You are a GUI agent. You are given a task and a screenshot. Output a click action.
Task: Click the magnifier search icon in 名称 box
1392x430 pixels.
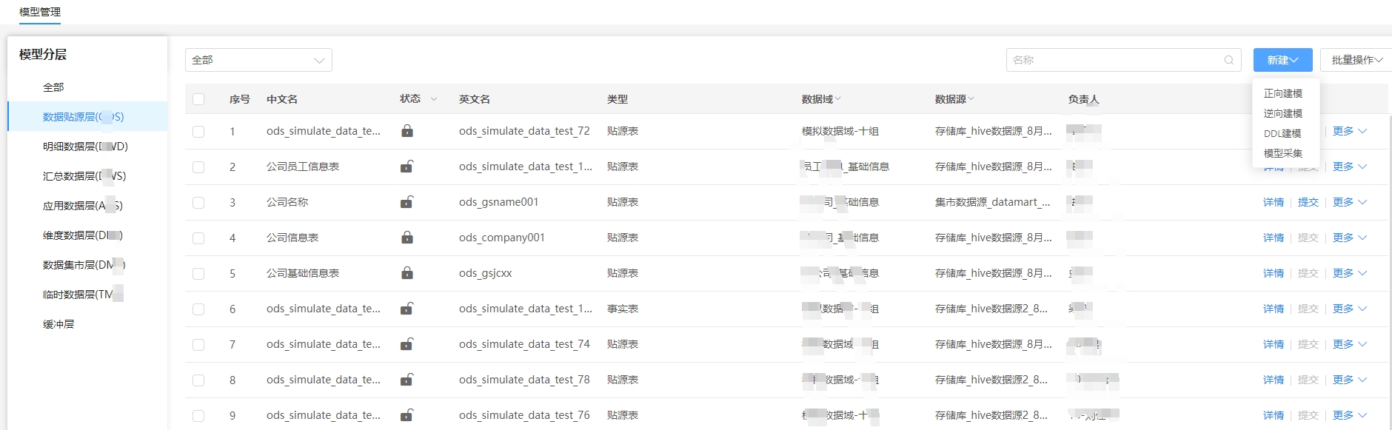[x=1229, y=60]
